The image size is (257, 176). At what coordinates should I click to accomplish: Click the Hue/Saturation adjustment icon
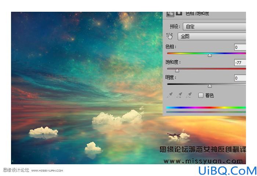170,14
